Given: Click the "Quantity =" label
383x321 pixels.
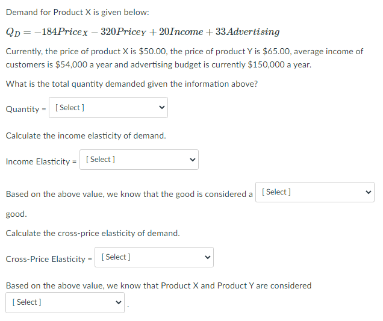Looking at the screenshot, I should click(26, 109).
